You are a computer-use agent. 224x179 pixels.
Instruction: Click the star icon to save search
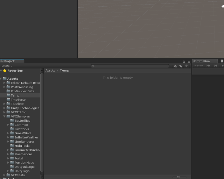tap(186, 66)
